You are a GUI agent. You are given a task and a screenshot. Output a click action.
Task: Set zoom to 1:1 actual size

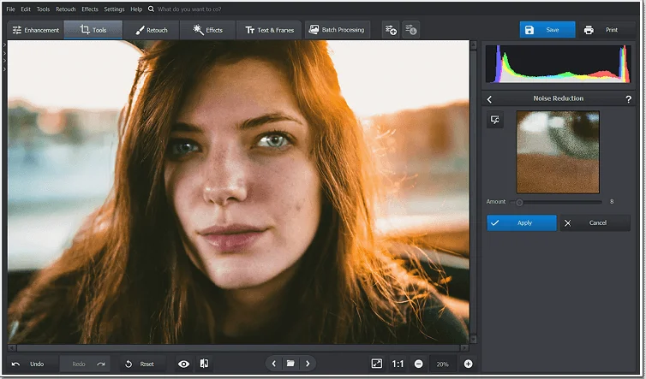point(398,364)
